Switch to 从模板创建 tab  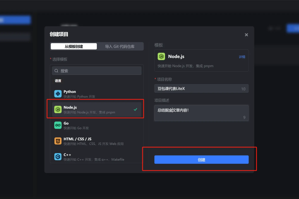[x=74, y=46]
